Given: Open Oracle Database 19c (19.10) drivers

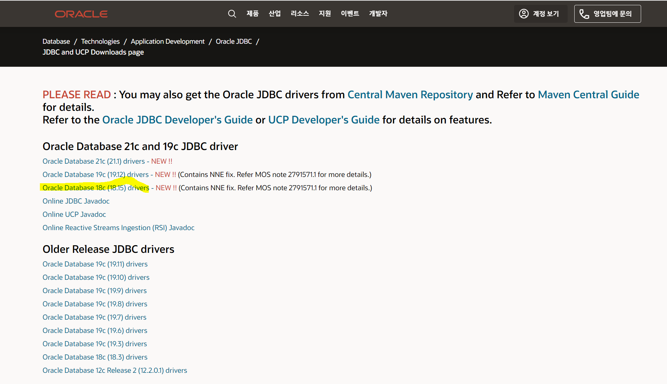Looking at the screenshot, I should tap(96, 277).
